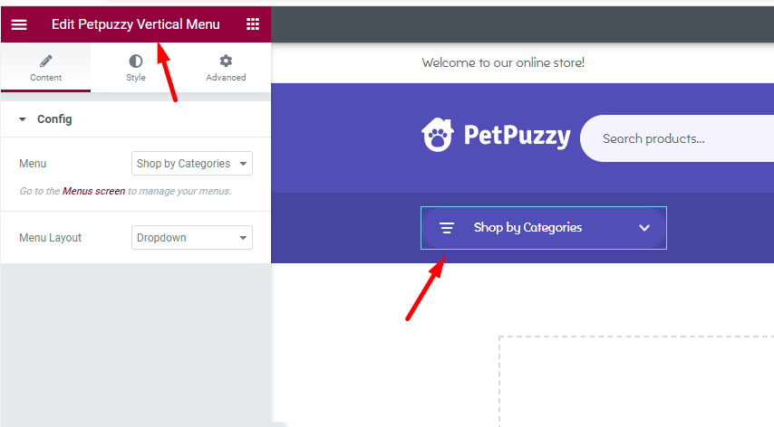Click the Advanced gear icon

click(226, 62)
